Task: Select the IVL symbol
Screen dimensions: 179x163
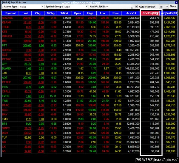Action: pos(4,151)
